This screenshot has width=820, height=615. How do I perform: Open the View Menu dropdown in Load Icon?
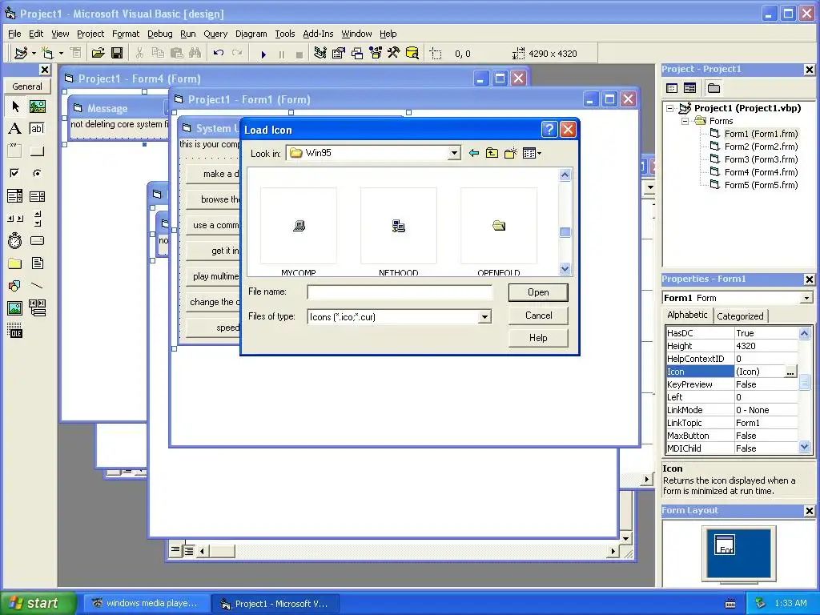532,153
